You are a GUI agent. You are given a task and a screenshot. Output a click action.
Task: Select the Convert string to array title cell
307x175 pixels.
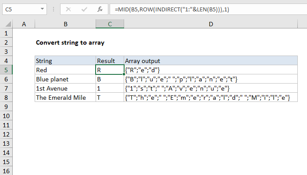[70, 42]
